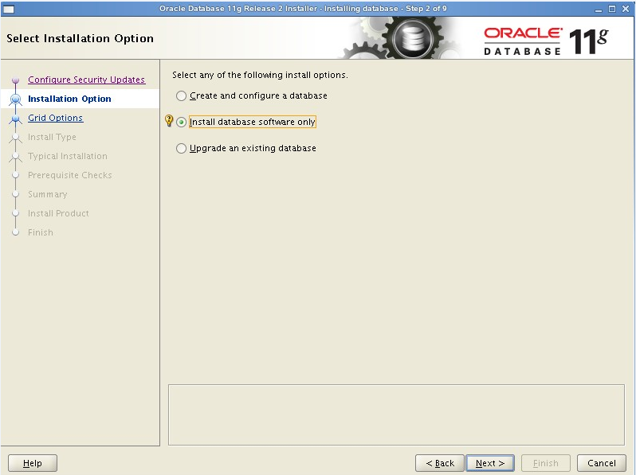636x475 pixels.
Task: Open Help for this installer step
Action: point(33,463)
